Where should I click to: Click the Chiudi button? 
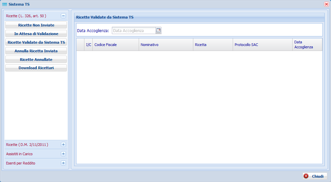[315, 176]
